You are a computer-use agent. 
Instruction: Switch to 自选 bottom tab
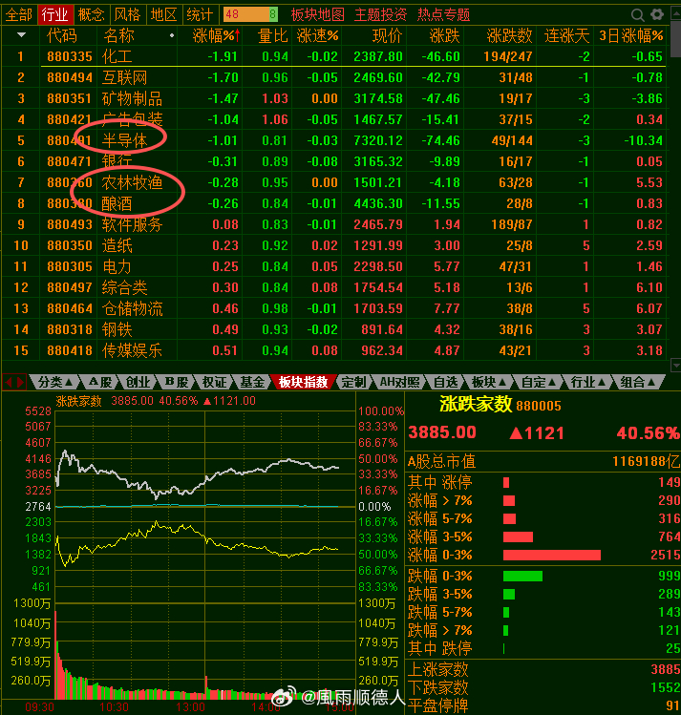445,382
